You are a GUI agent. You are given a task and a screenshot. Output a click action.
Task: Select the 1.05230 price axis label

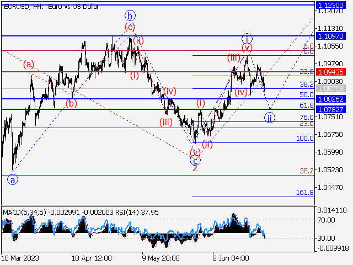(x=330, y=169)
